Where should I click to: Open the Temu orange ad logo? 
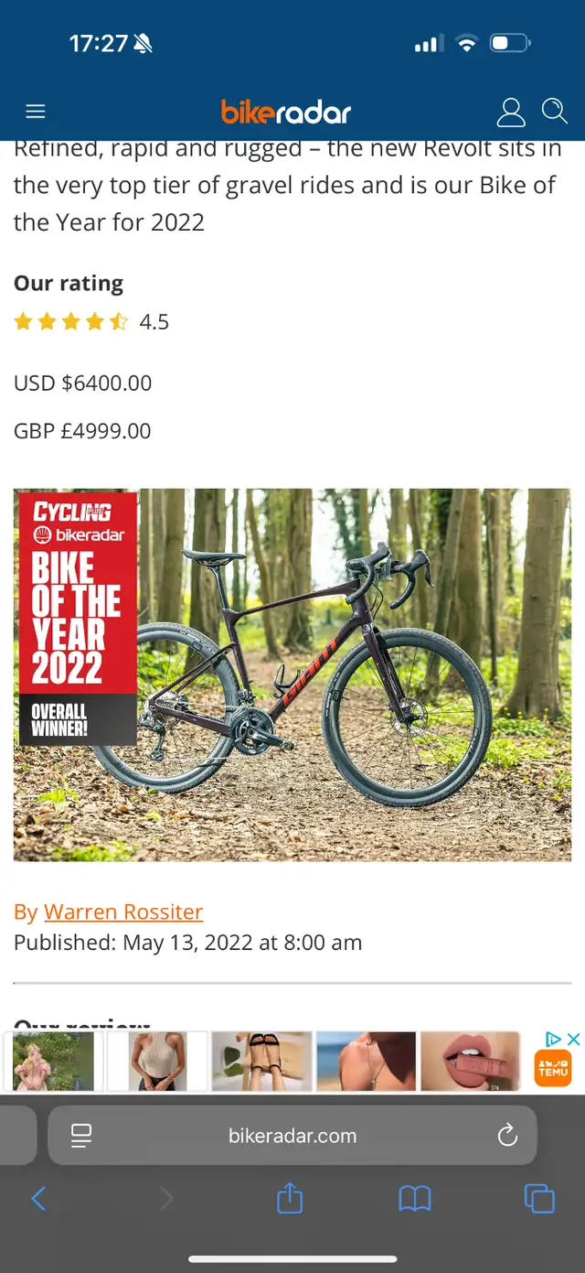pos(553,1068)
